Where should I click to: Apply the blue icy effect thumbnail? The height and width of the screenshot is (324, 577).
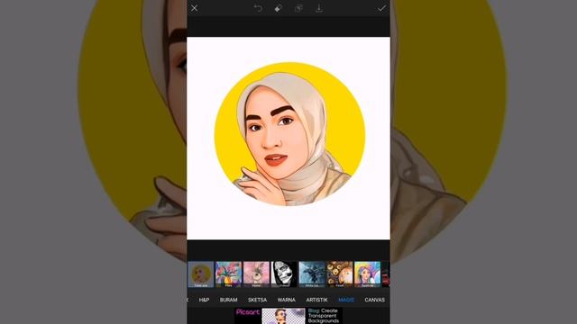(x=312, y=274)
